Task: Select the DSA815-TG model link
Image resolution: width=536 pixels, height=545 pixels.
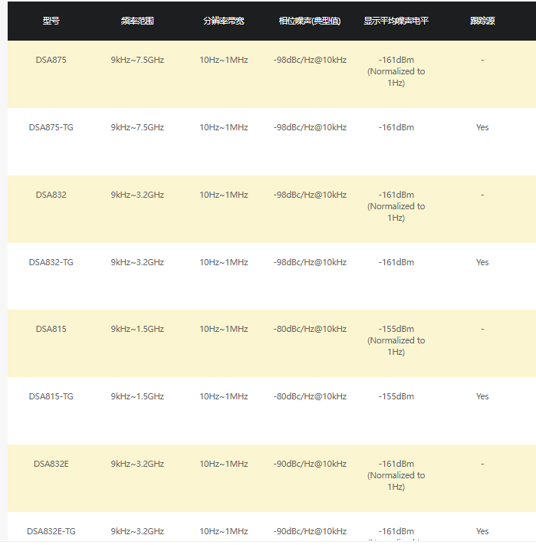Action: 51,396
